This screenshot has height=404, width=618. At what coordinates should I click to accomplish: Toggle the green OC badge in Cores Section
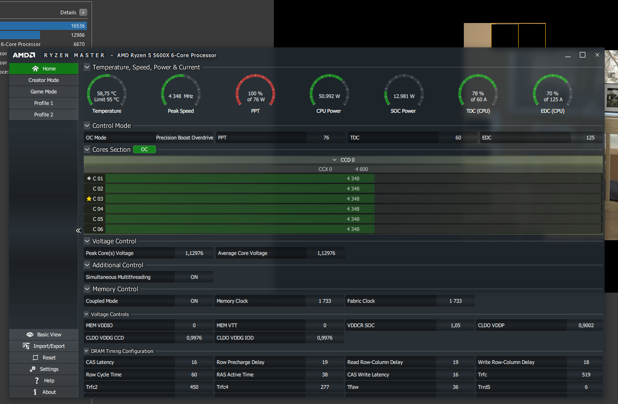(144, 150)
